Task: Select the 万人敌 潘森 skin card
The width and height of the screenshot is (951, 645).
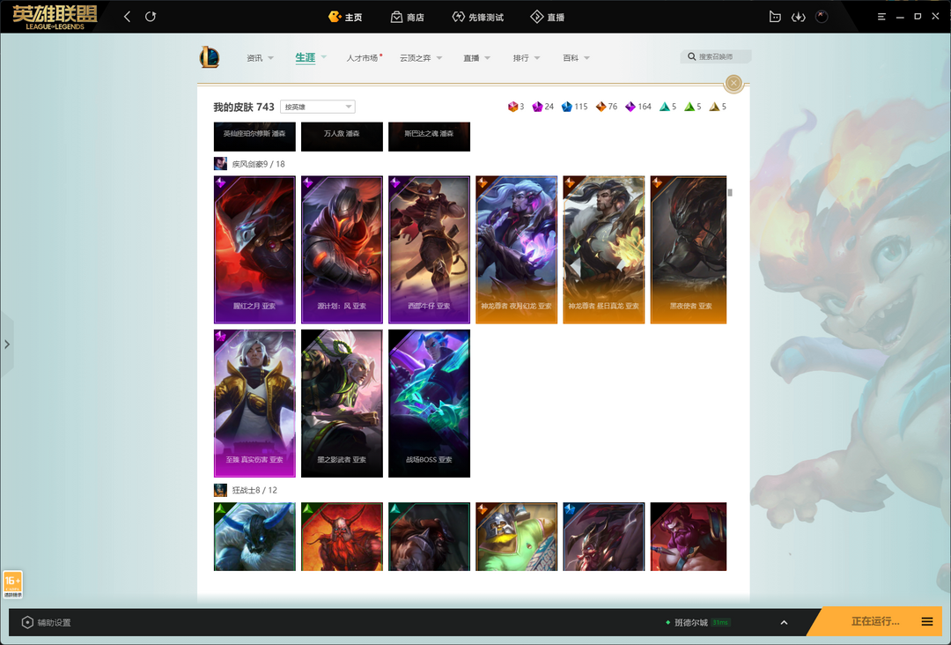Action: (x=342, y=137)
